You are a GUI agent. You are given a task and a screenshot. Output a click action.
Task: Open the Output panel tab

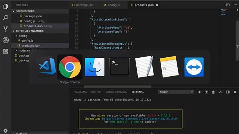click(96, 92)
